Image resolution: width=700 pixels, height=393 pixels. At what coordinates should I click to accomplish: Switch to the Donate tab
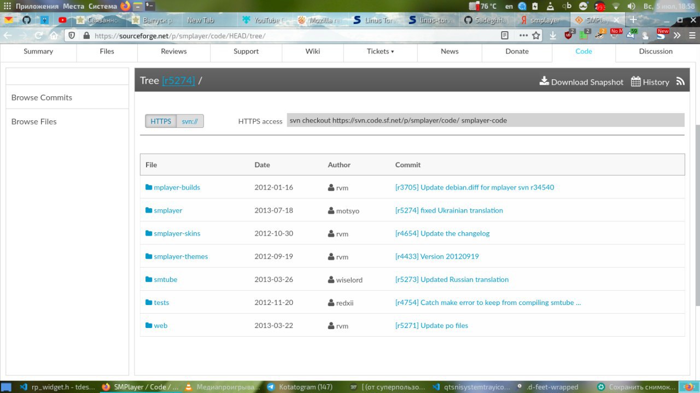(x=517, y=51)
